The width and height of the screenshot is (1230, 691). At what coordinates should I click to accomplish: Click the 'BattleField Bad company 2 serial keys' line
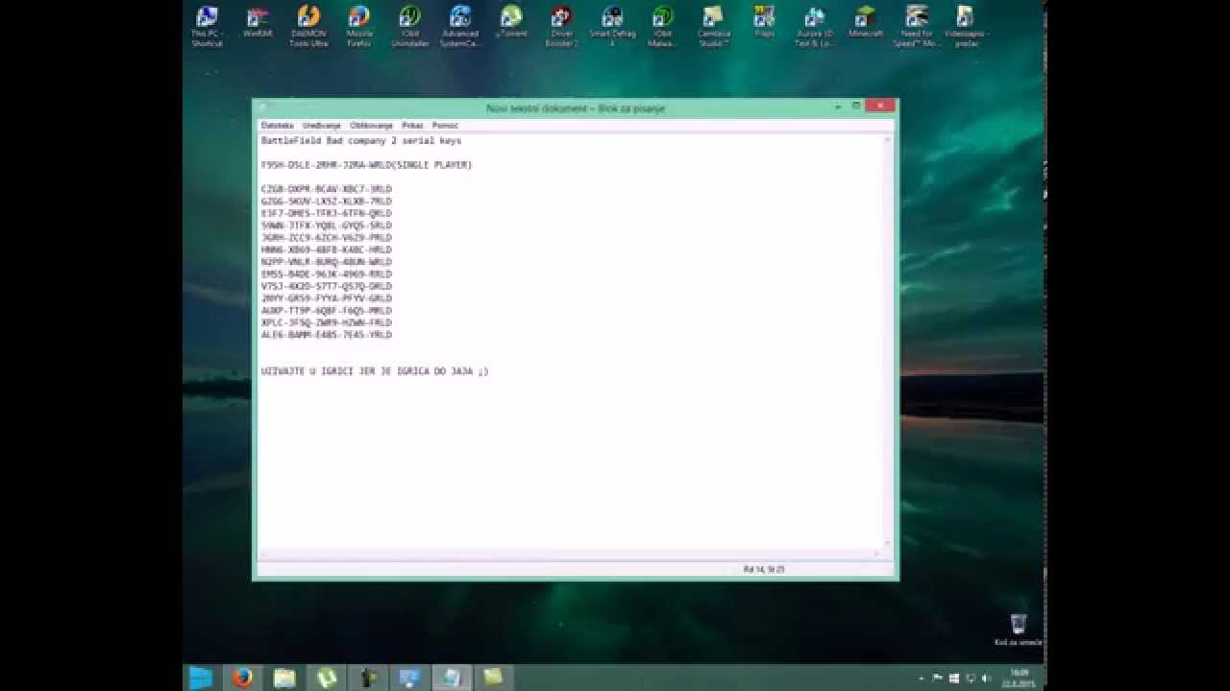[361, 141]
